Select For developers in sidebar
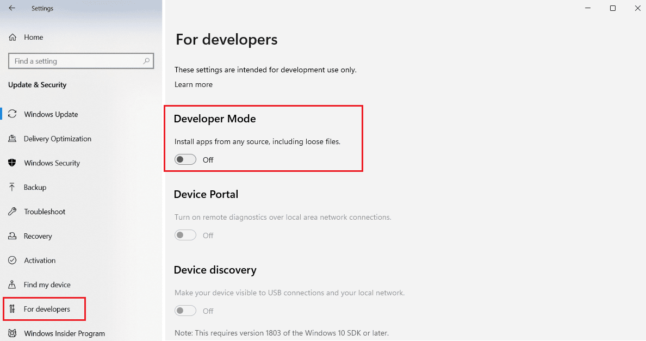The width and height of the screenshot is (646, 341). (x=47, y=309)
